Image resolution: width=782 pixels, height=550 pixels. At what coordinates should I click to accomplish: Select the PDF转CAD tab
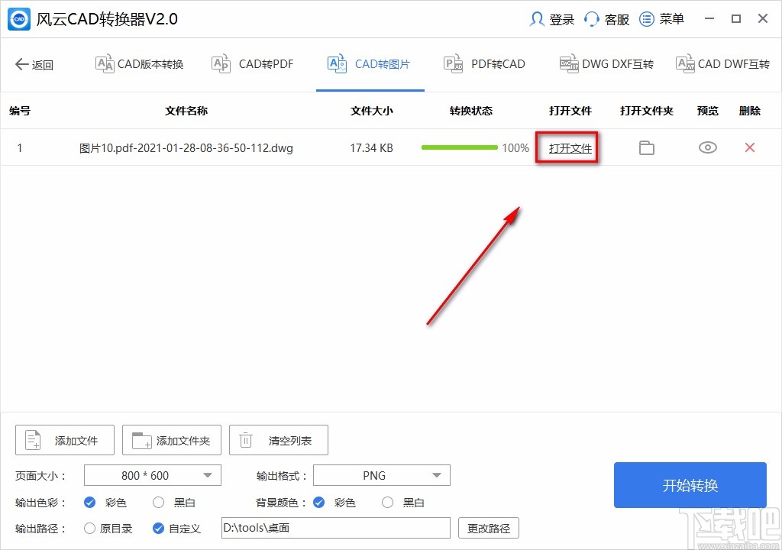click(484, 64)
